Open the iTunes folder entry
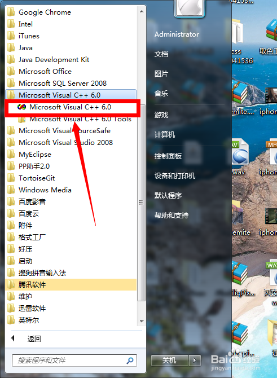This screenshot has width=277, height=378. pos(71,36)
